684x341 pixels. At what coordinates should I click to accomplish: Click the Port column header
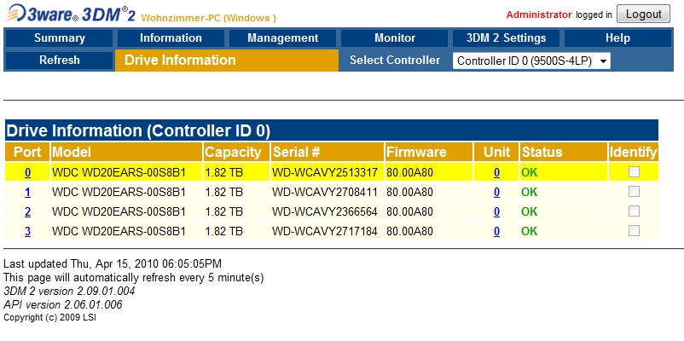pos(27,152)
